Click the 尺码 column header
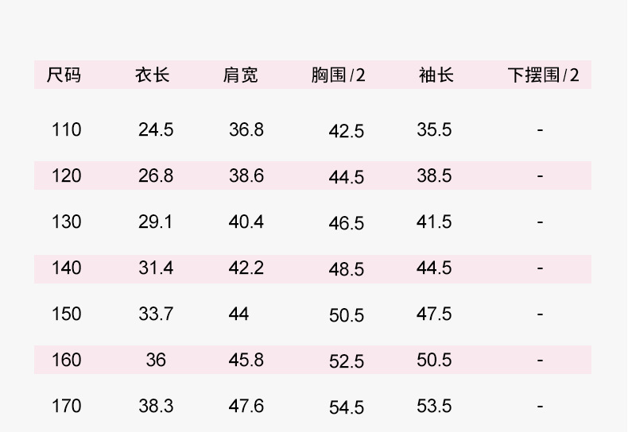 (x=64, y=75)
